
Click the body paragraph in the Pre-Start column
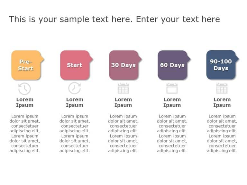(25, 133)
